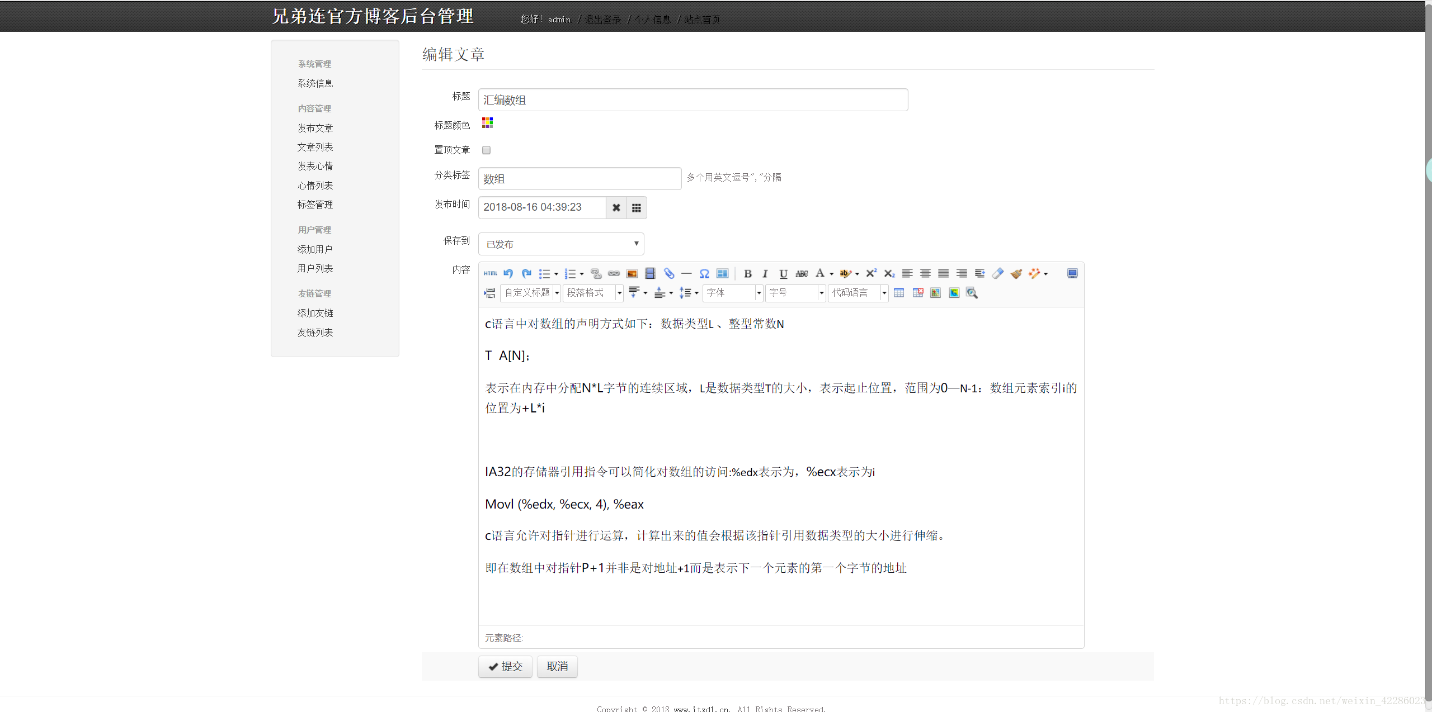Align text left

coord(907,273)
